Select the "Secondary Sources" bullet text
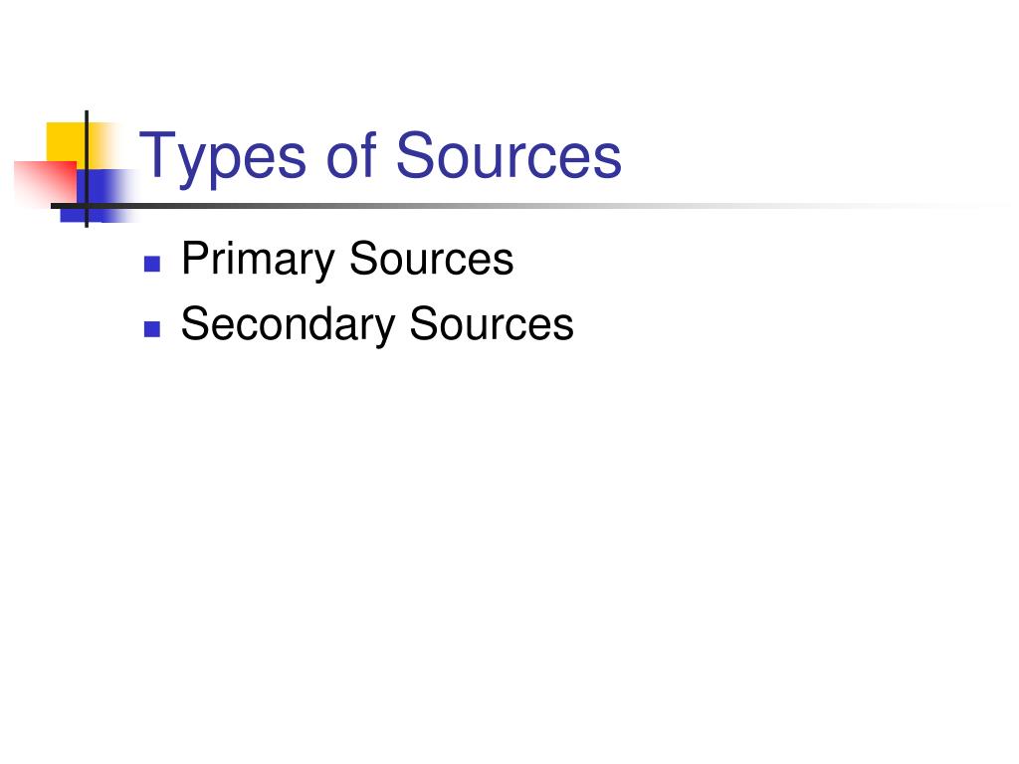1019x764 pixels. tap(377, 324)
